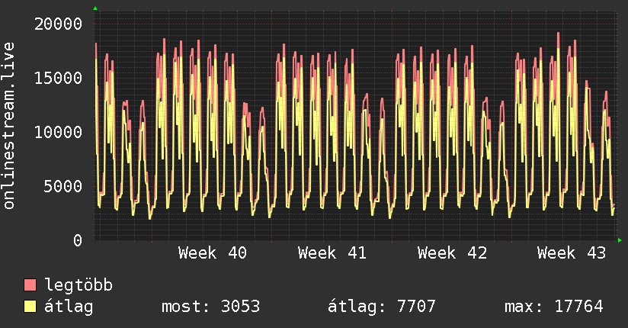Click the pink legtöbb legend swatch
Screen dimensions: 628x328
pos(30,285)
